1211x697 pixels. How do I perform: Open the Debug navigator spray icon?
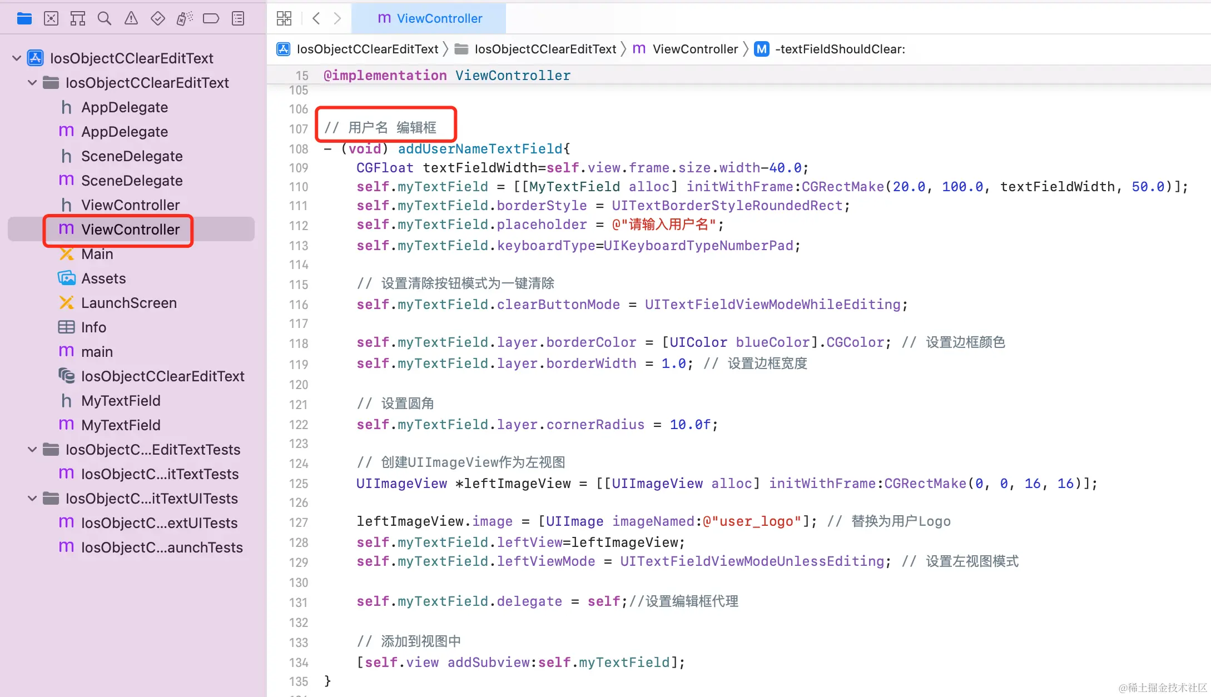185,18
